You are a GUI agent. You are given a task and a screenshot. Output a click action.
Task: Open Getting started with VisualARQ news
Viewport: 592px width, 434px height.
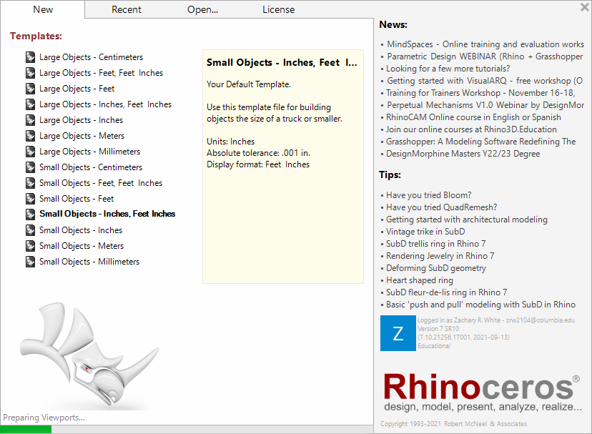click(x=485, y=81)
